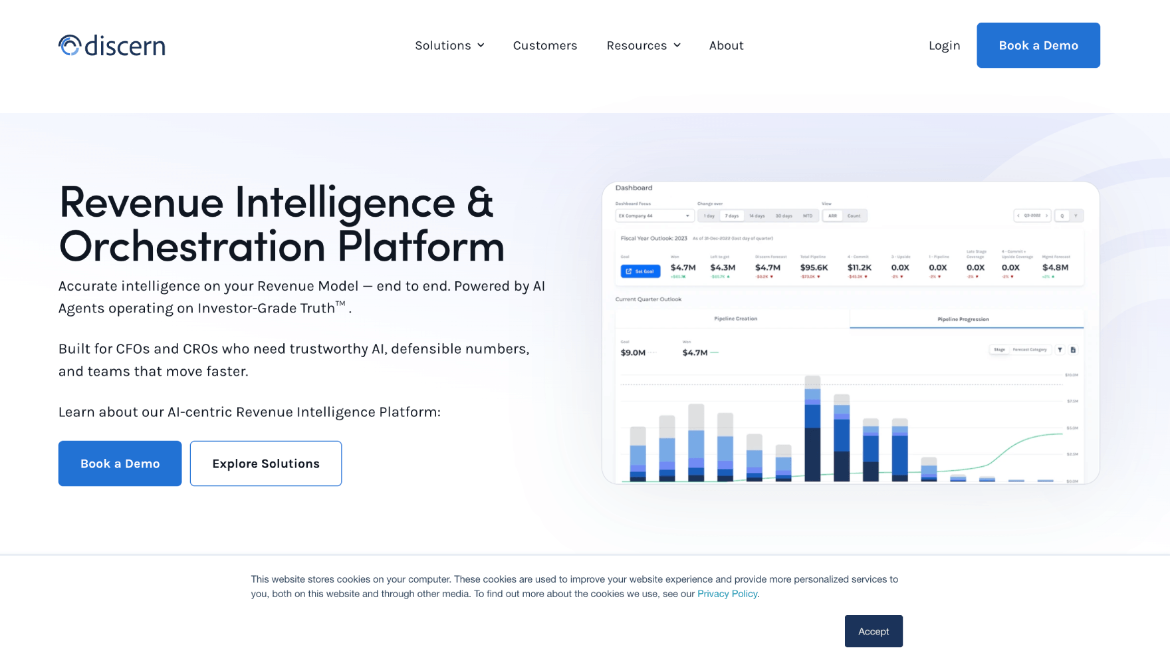The width and height of the screenshot is (1170, 665).
Task: Click next quarter arrow beside Q3-2022
Action: tap(1046, 215)
